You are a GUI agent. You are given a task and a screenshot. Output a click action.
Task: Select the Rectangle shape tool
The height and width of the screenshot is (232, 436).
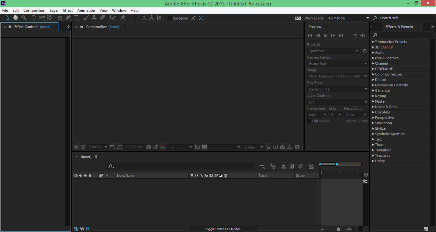(x=60, y=18)
